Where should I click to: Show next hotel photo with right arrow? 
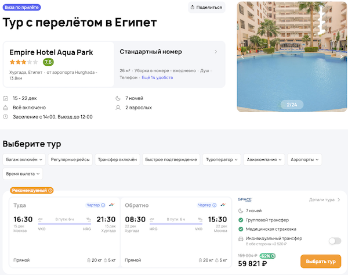(341, 56)
